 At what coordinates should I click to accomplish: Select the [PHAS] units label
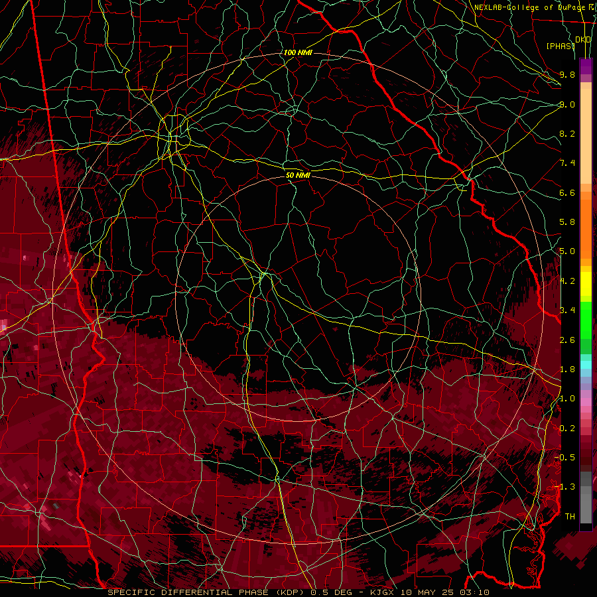coord(561,46)
